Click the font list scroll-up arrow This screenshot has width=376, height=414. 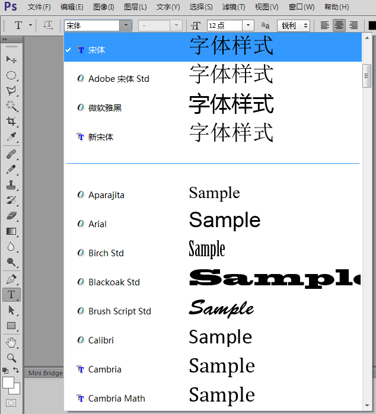[x=367, y=38]
